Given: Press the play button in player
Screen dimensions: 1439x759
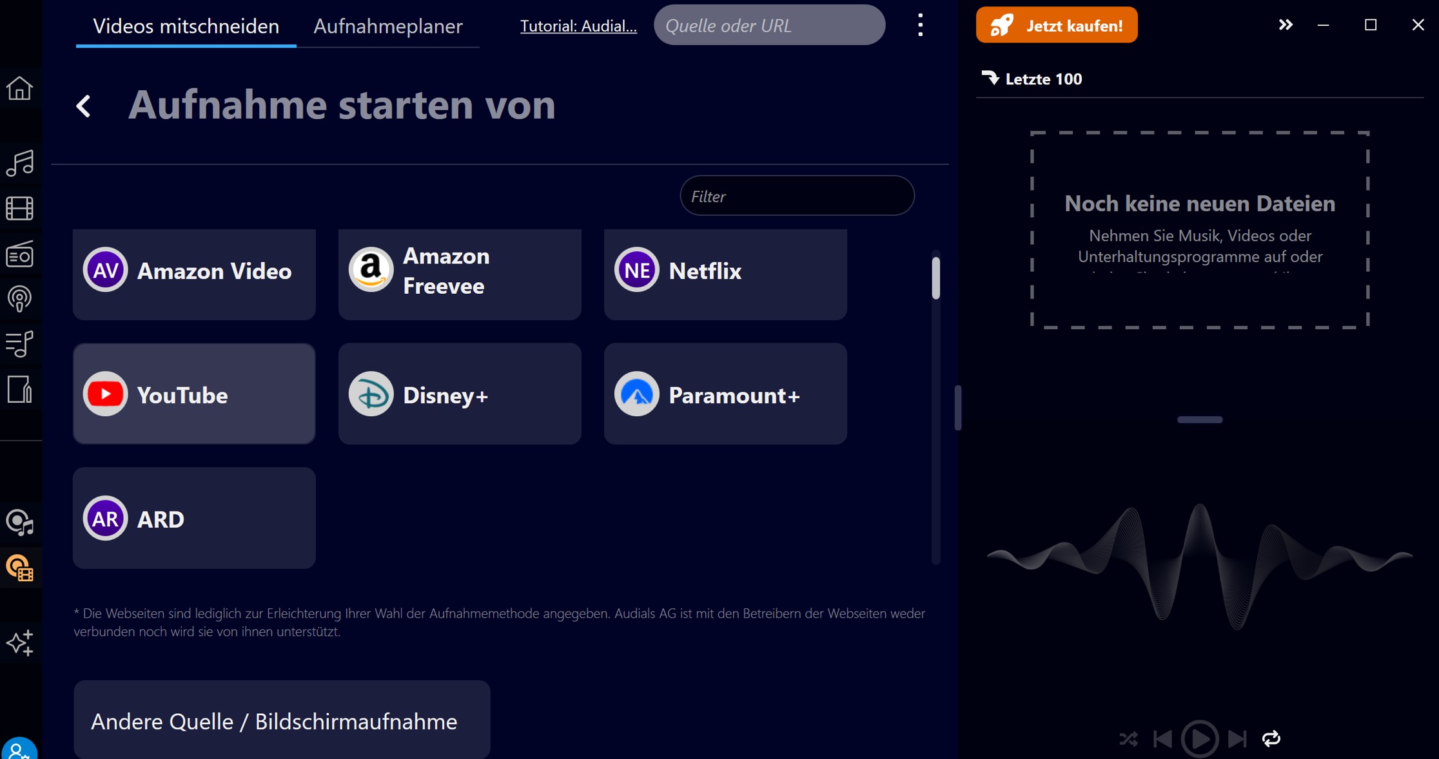Looking at the screenshot, I should (1200, 738).
